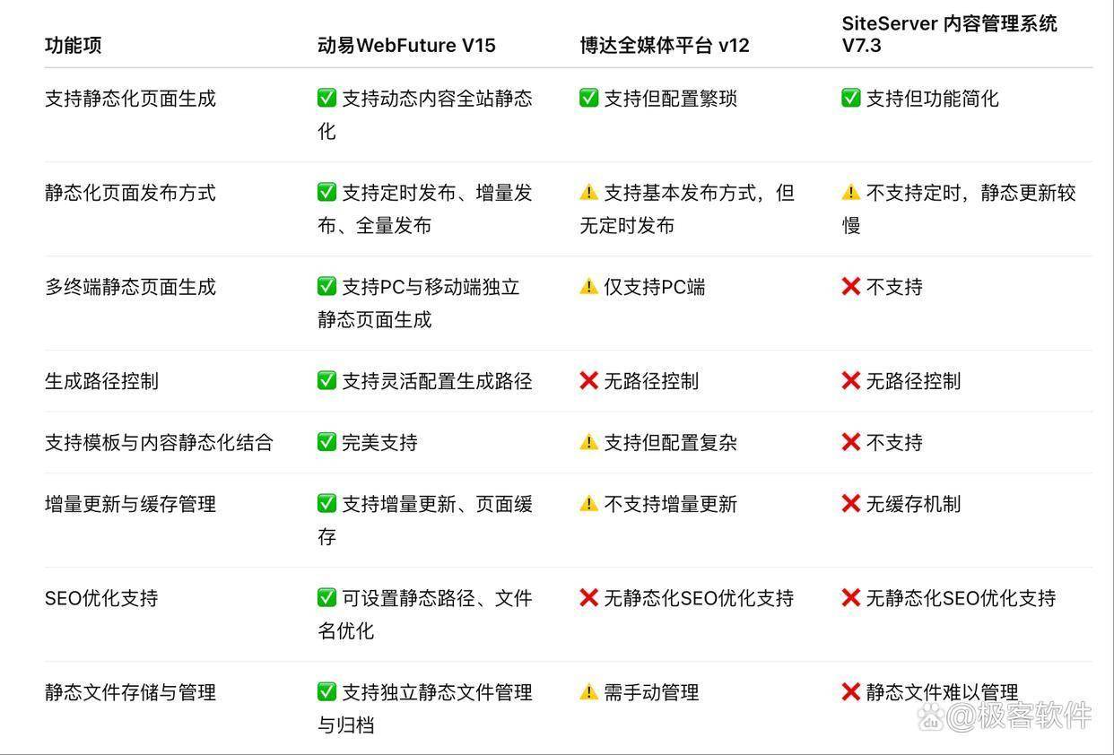Select the 功能项 column header
The height and width of the screenshot is (755, 1114).
click(x=74, y=45)
